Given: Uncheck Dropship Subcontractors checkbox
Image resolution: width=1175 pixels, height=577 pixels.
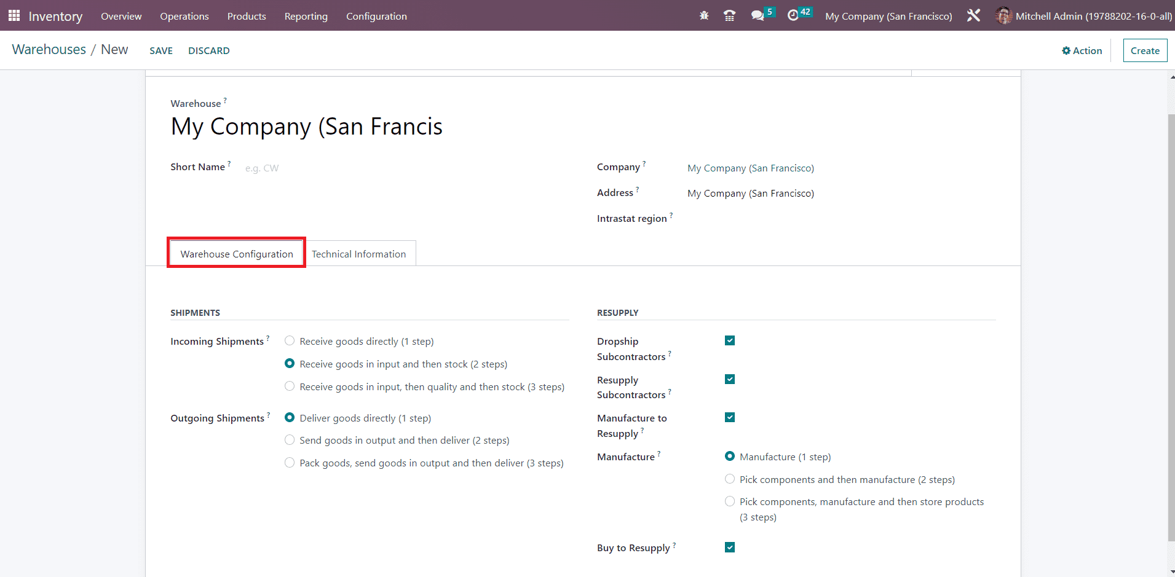Looking at the screenshot, I should (x=730, y=341).
